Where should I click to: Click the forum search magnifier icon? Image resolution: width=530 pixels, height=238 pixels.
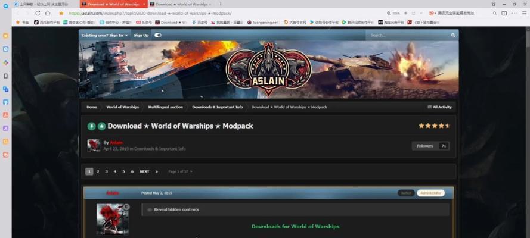[x=453, y=35]
